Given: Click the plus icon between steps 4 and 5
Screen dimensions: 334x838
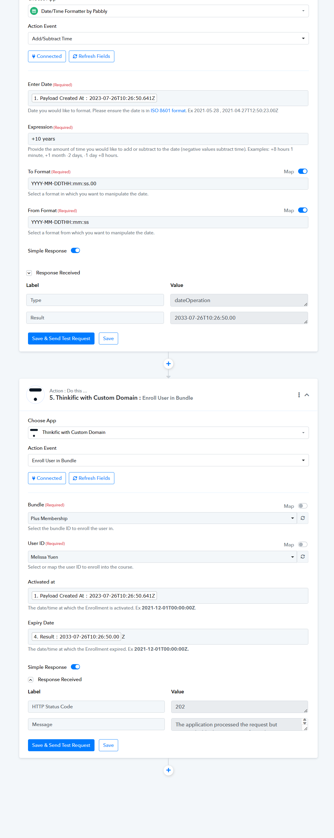Looking at the screenshot, I should (x=168, y=364).
